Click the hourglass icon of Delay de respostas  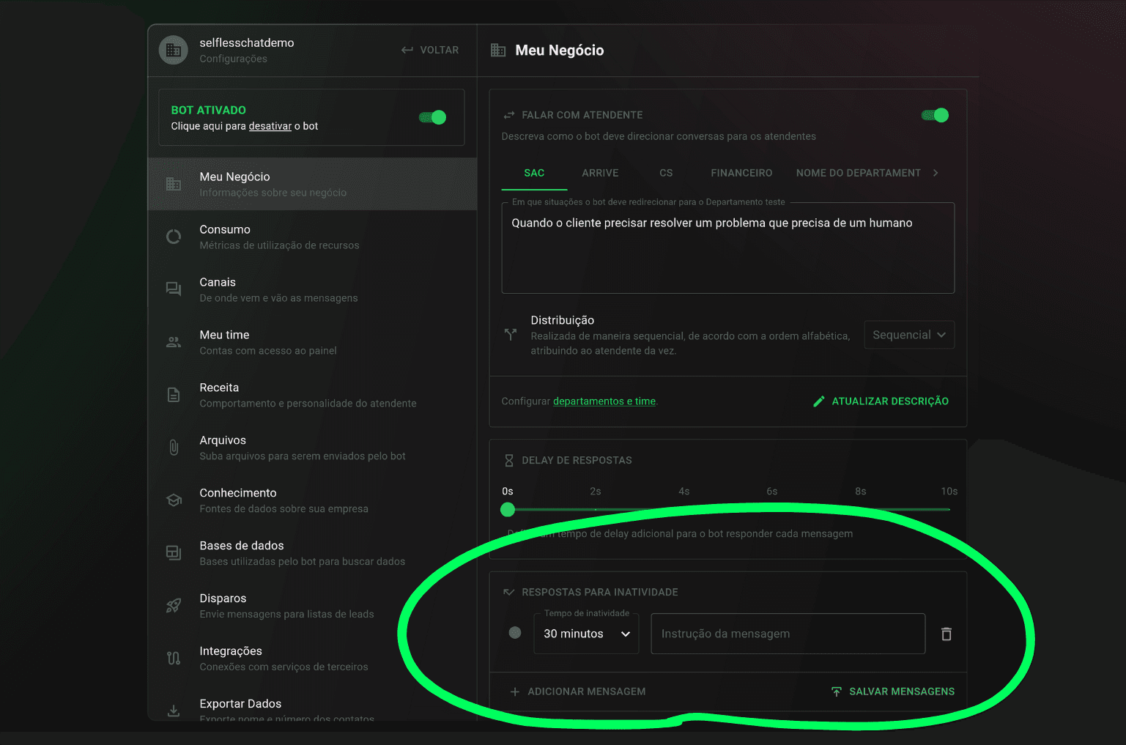click(x=509, y=461)
